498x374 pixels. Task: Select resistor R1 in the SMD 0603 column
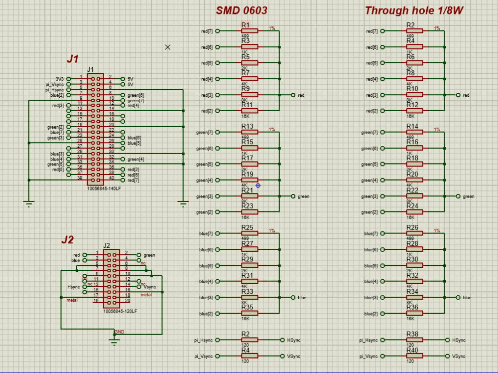pyautogui.click(x=249, y=30)
